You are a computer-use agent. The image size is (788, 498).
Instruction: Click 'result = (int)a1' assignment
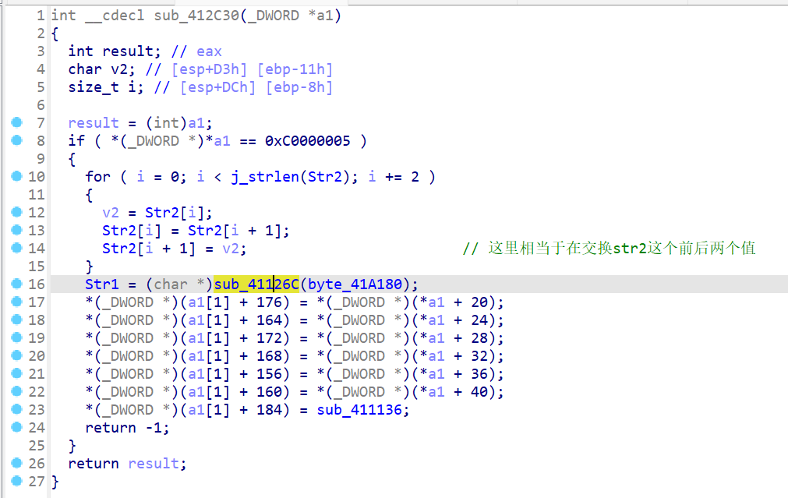click(140, 123)
